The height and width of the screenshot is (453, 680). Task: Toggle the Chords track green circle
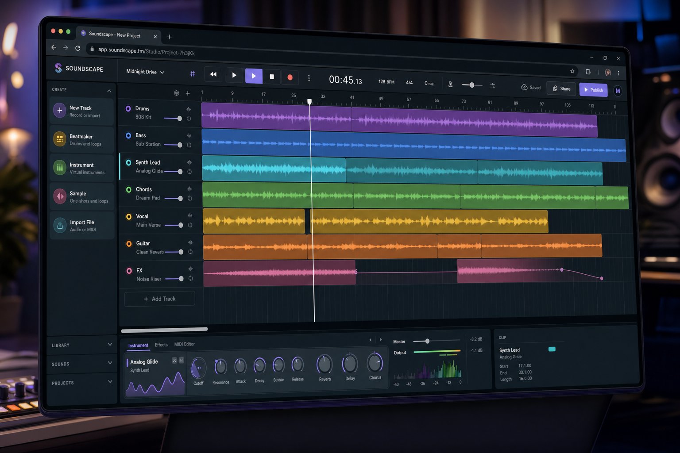129,189
